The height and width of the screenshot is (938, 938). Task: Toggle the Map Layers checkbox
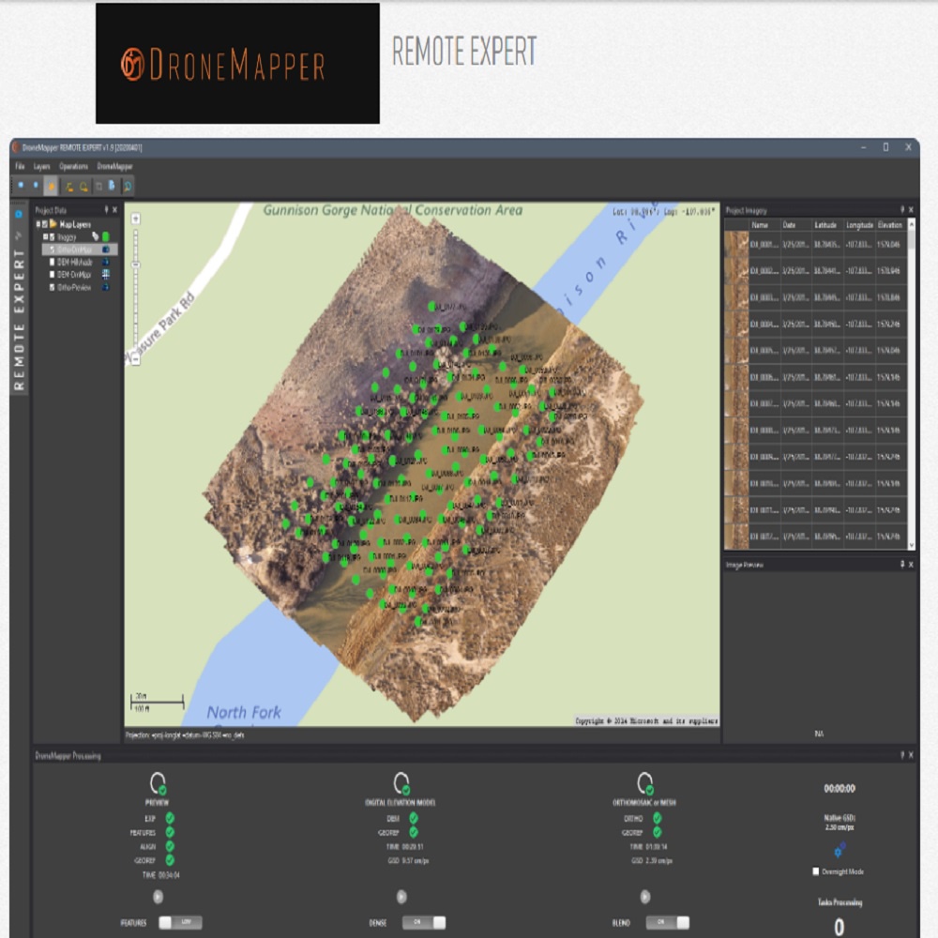point(44,224)
